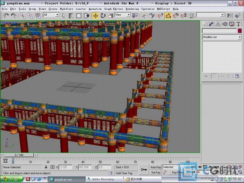The image size is (244, 183).
Task: Click the Undo arrow icon
Action: (6, 15)
